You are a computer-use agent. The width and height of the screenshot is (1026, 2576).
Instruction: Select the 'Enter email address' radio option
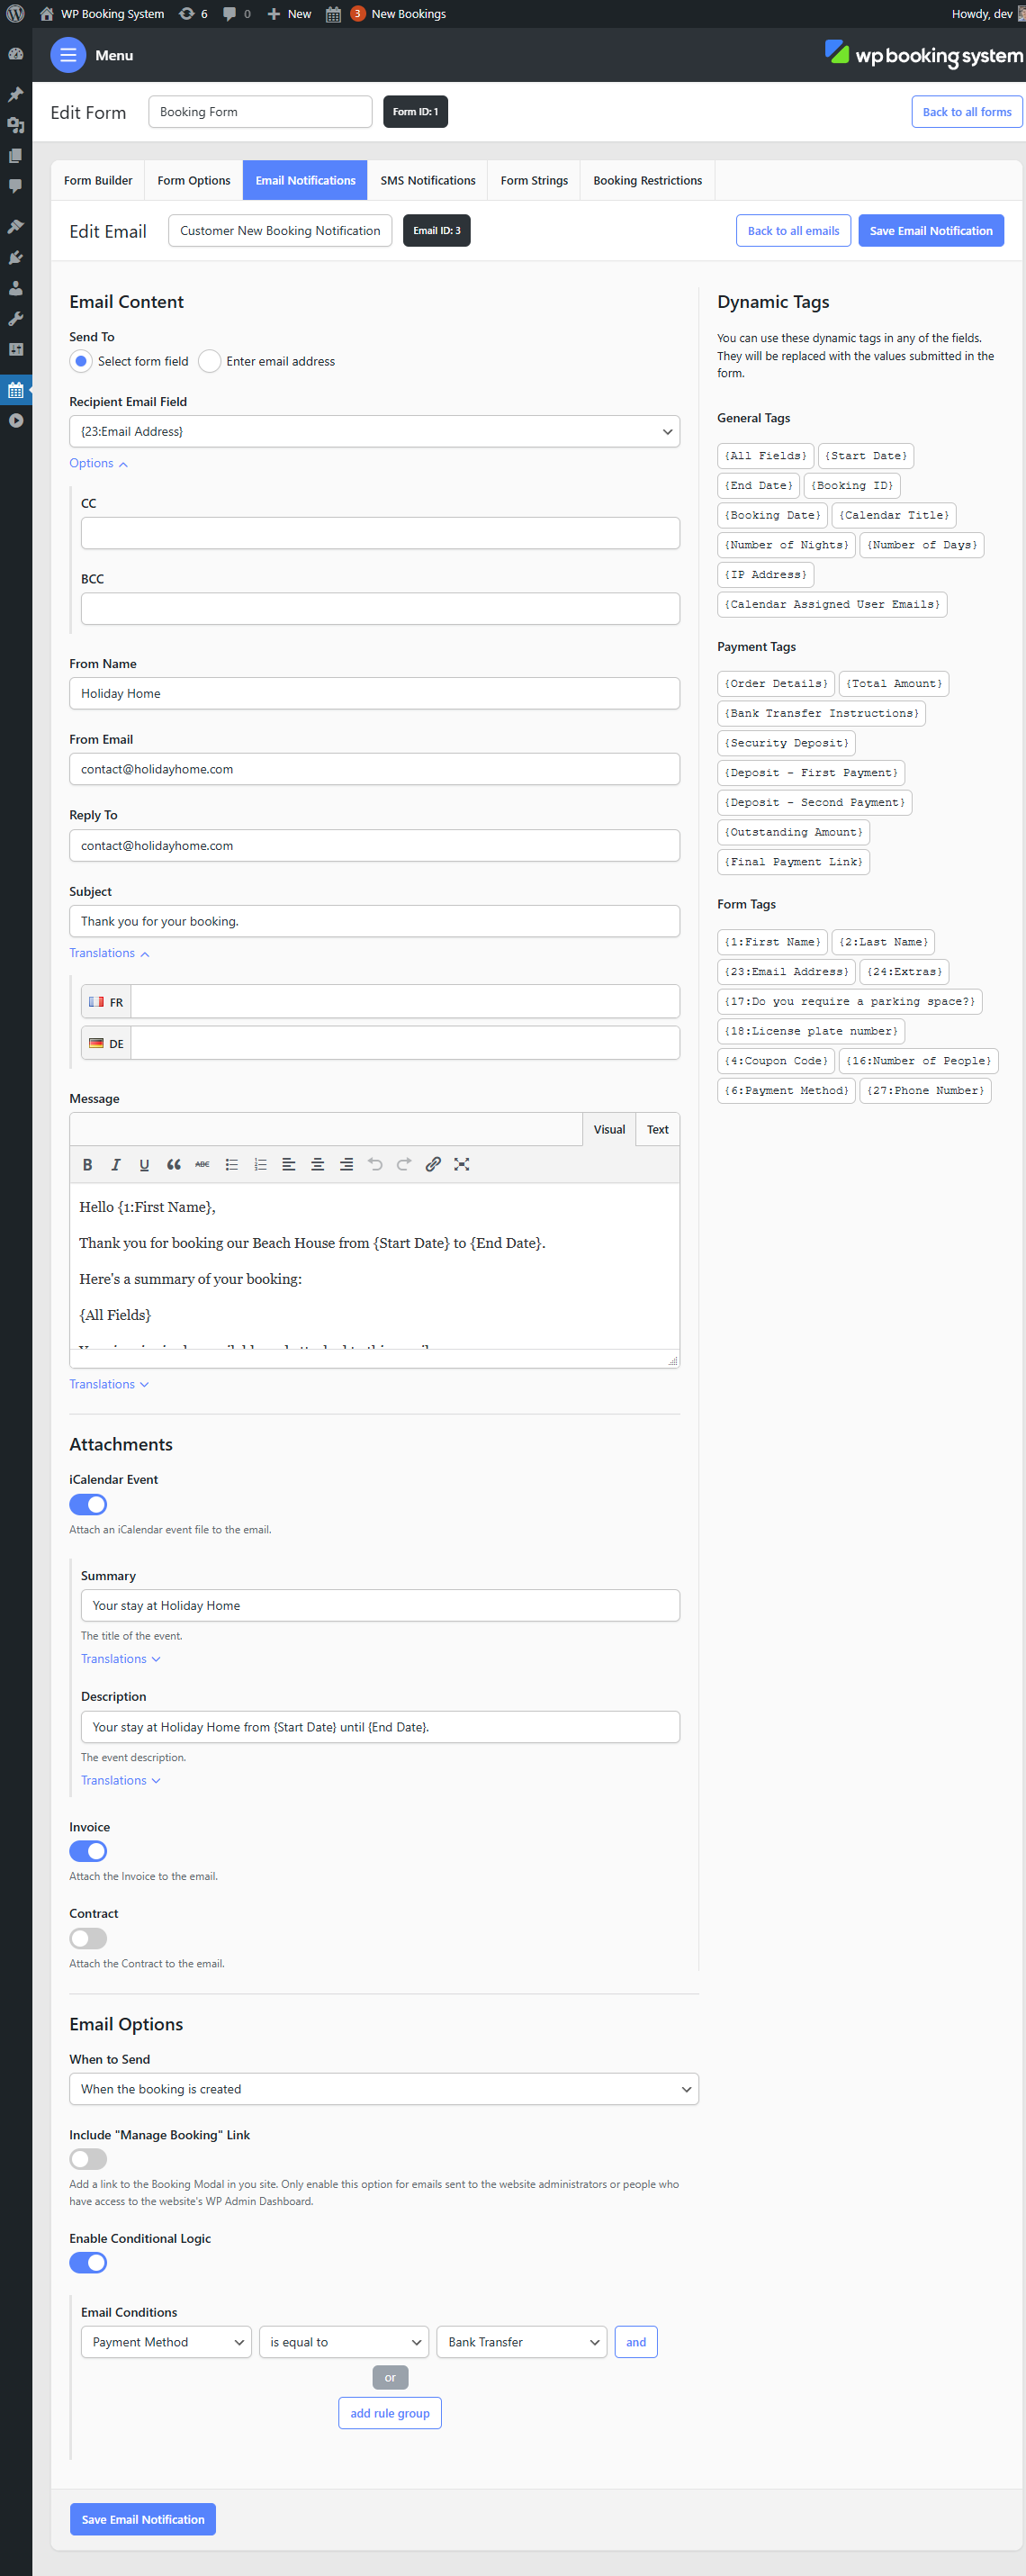coord(209,361)
